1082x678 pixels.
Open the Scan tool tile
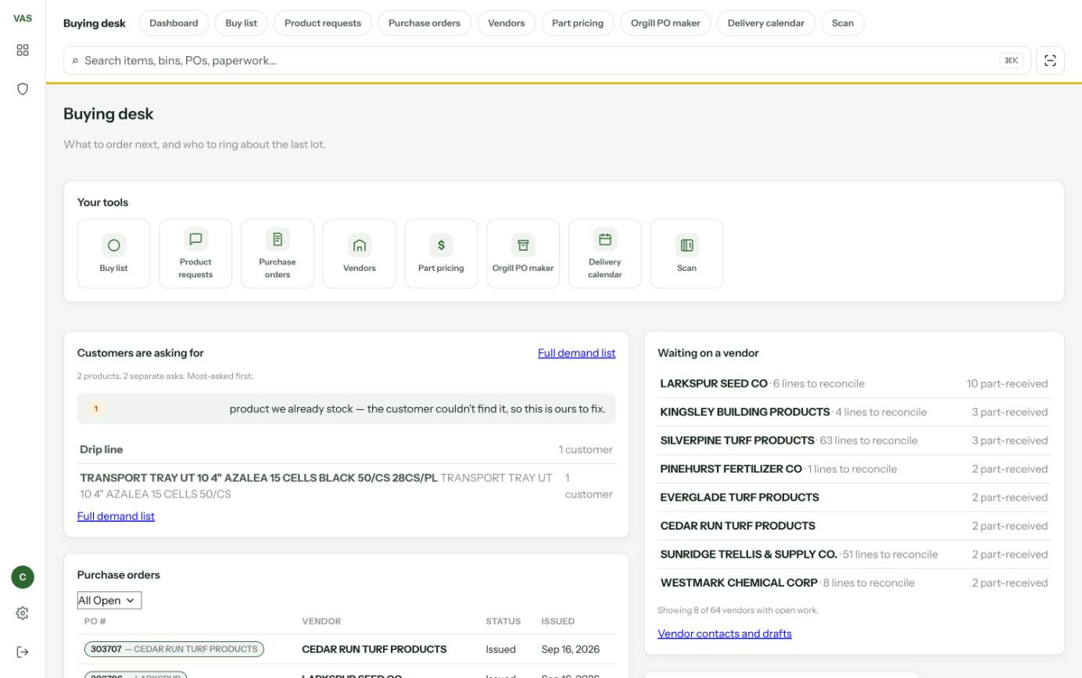coord(686,254)
